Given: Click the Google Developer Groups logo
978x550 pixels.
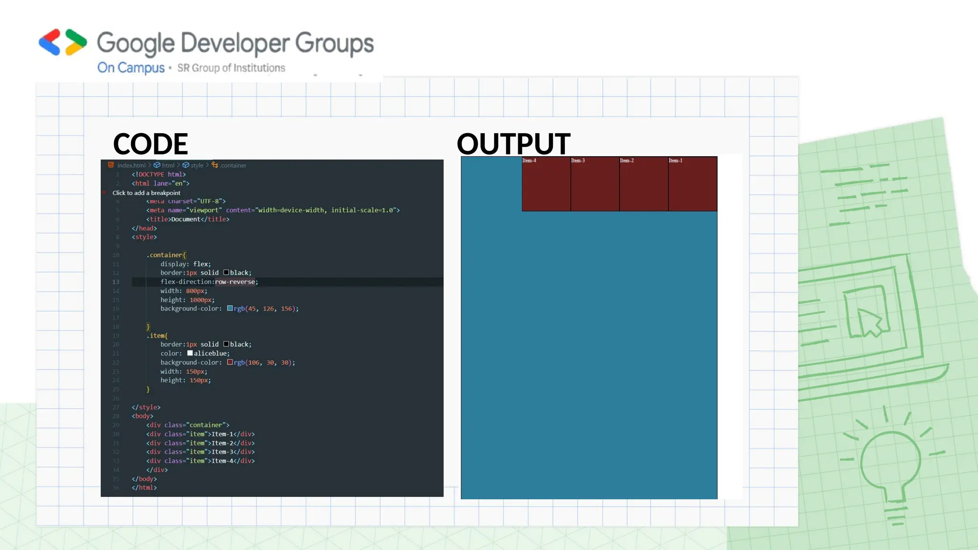Looking at the screenshot, I should (x=63, y=42).
